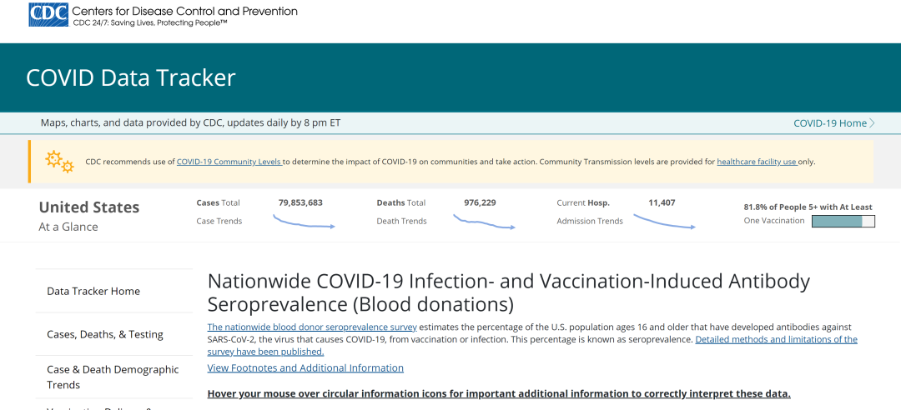The height and width of the screenshot is (410, 901).
Task: Select Case & Death Demographic Trends
Action: (x=113, y=377)
